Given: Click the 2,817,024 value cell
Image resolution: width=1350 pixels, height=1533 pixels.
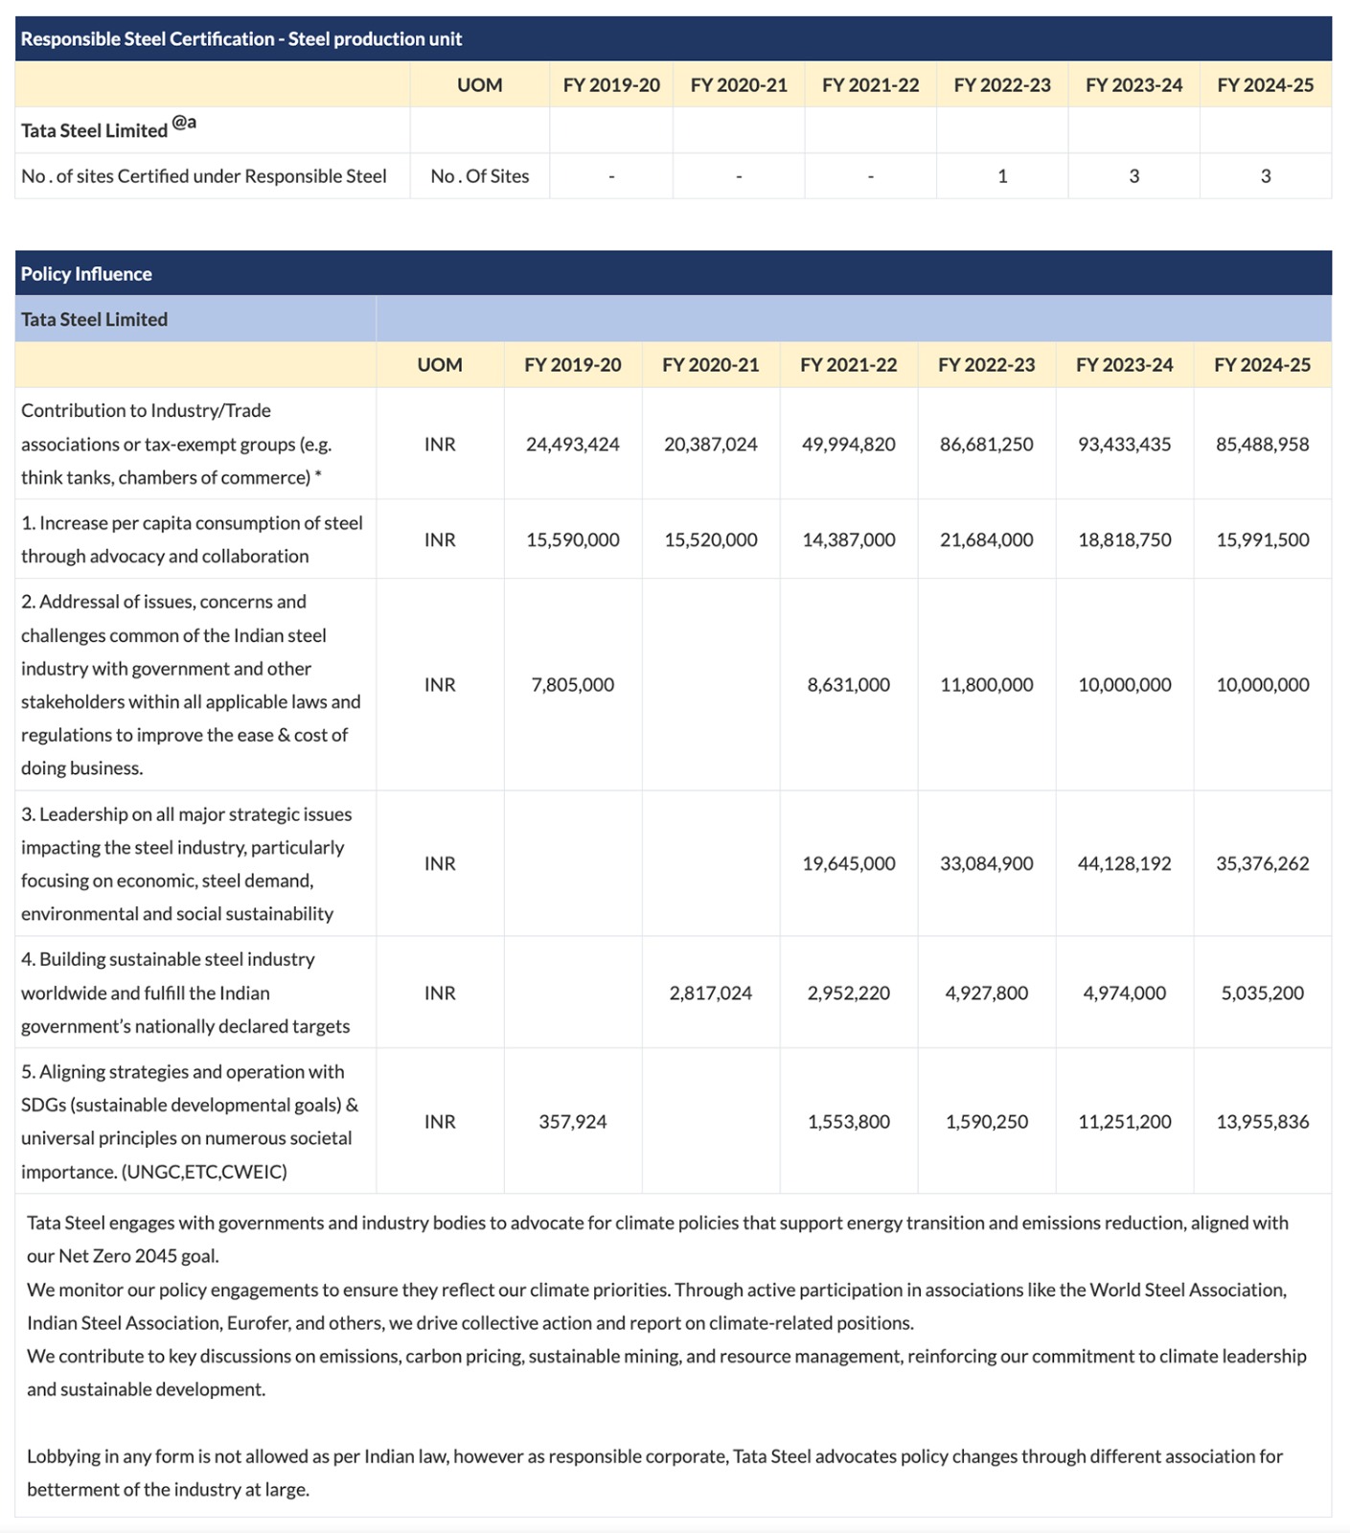Looking at the screenshot, I should (710, 993).
